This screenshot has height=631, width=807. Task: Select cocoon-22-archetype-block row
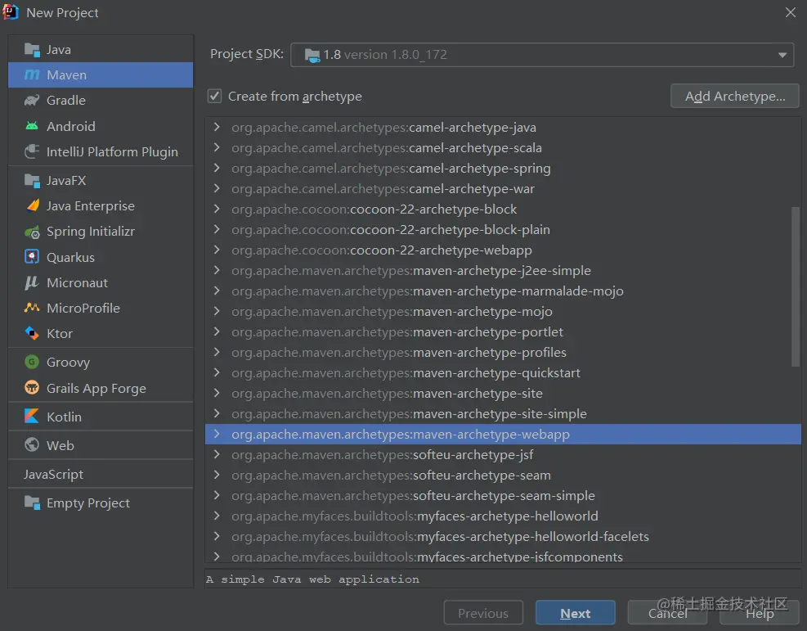503,210
